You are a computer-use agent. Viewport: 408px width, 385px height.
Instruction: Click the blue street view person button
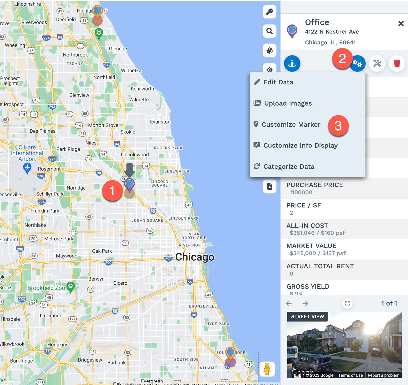pyautogui.click(x=292, y=63)
